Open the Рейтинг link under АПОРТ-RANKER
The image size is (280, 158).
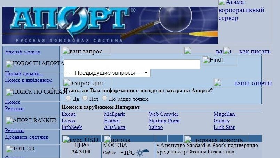pos(15,130)
